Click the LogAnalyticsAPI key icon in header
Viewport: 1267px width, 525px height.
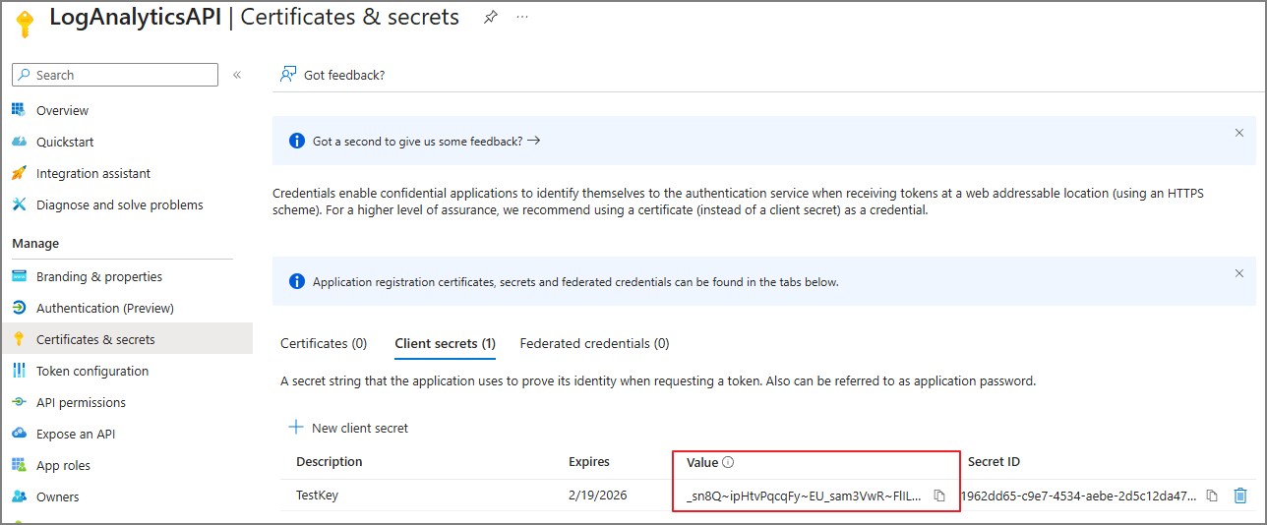25,24
